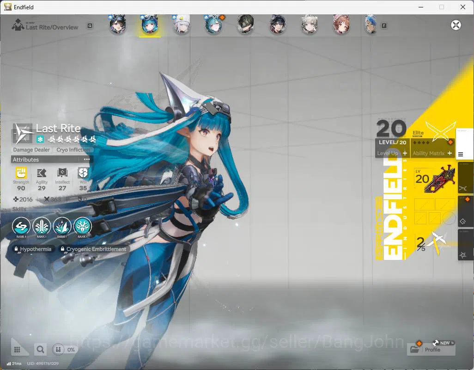This screenshot has width=474, height=370.
Task: View the locked Hypothermia talent
Action: point(33,249)
